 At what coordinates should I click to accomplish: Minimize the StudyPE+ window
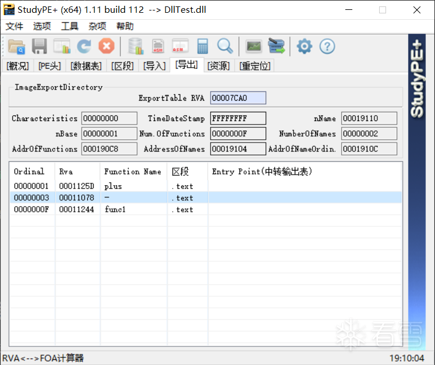point(349,10)
